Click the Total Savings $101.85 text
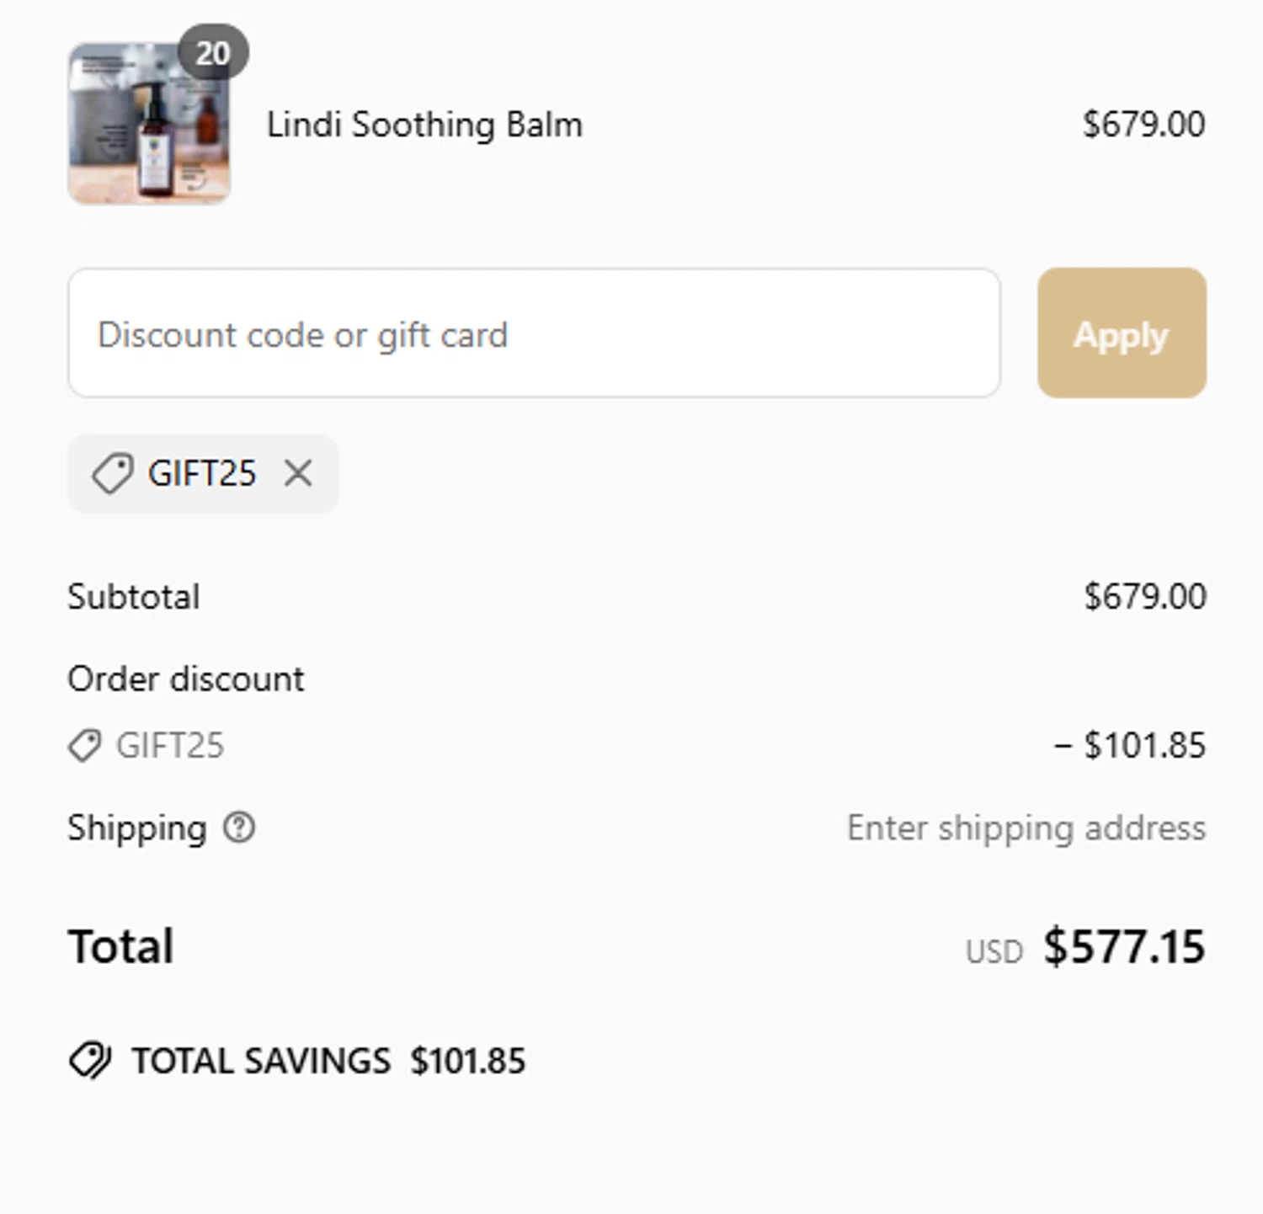 467,1061
